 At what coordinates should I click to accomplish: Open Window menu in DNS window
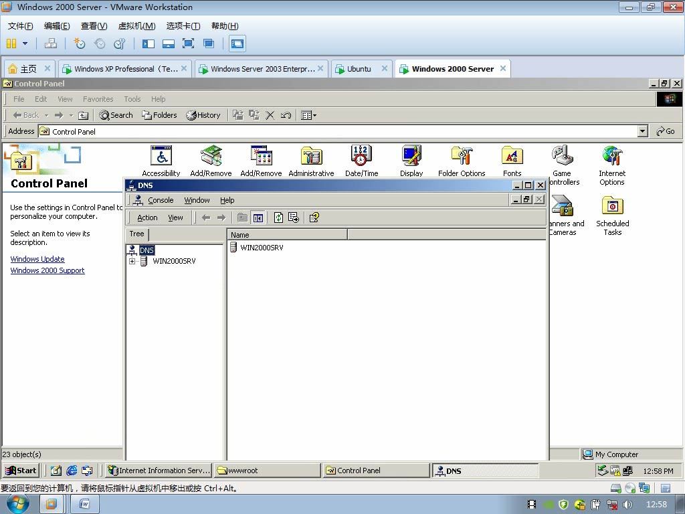click(x=197, y=199)
